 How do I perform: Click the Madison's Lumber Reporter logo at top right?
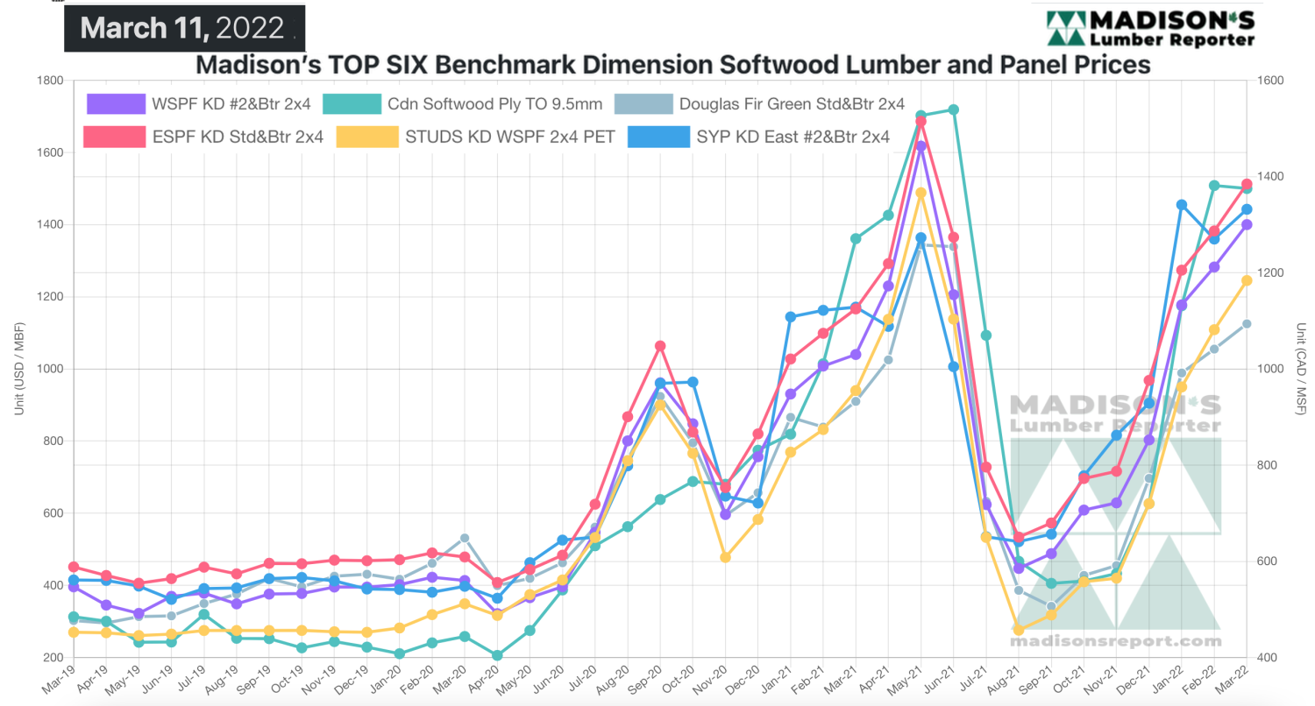(1149, 28)
